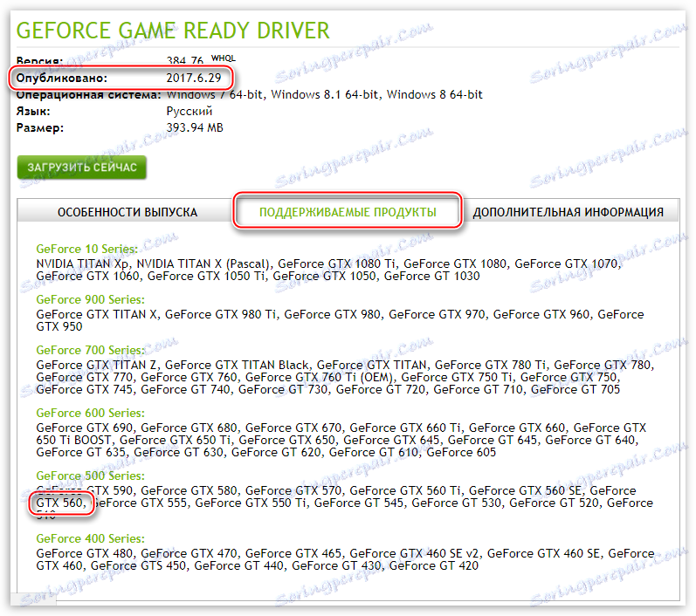This screenshot has height=616, width=696.
Task: Click GeForce GTX TITAN Black entry
Action: (237, 365)
